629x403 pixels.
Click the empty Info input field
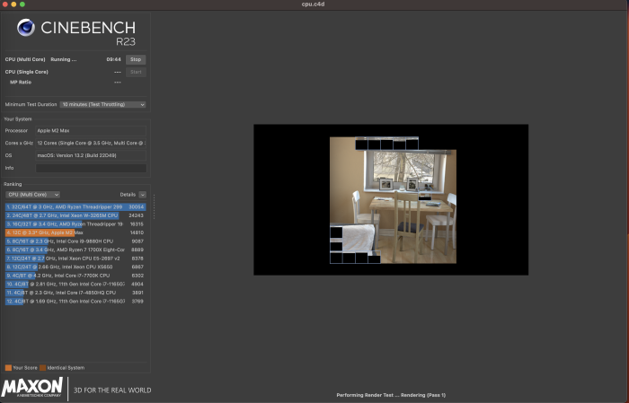click(91, 168)
